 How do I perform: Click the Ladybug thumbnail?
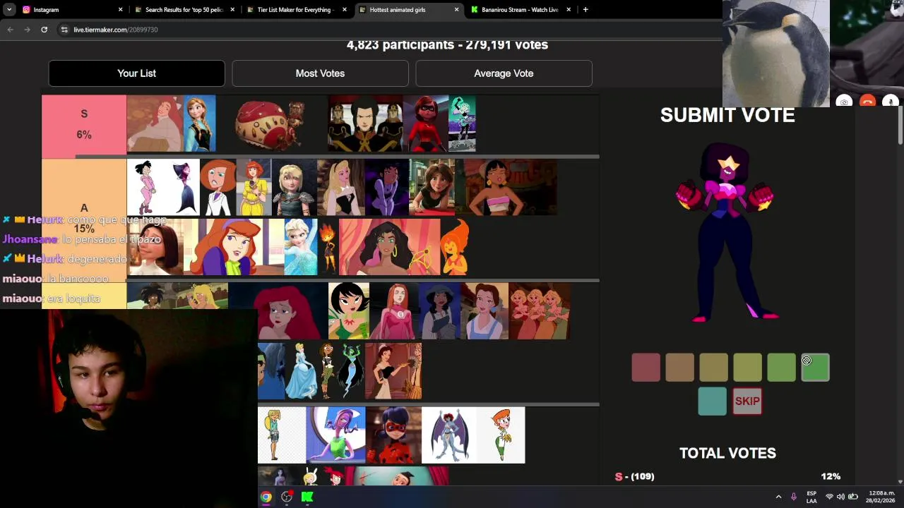[393, 435]
